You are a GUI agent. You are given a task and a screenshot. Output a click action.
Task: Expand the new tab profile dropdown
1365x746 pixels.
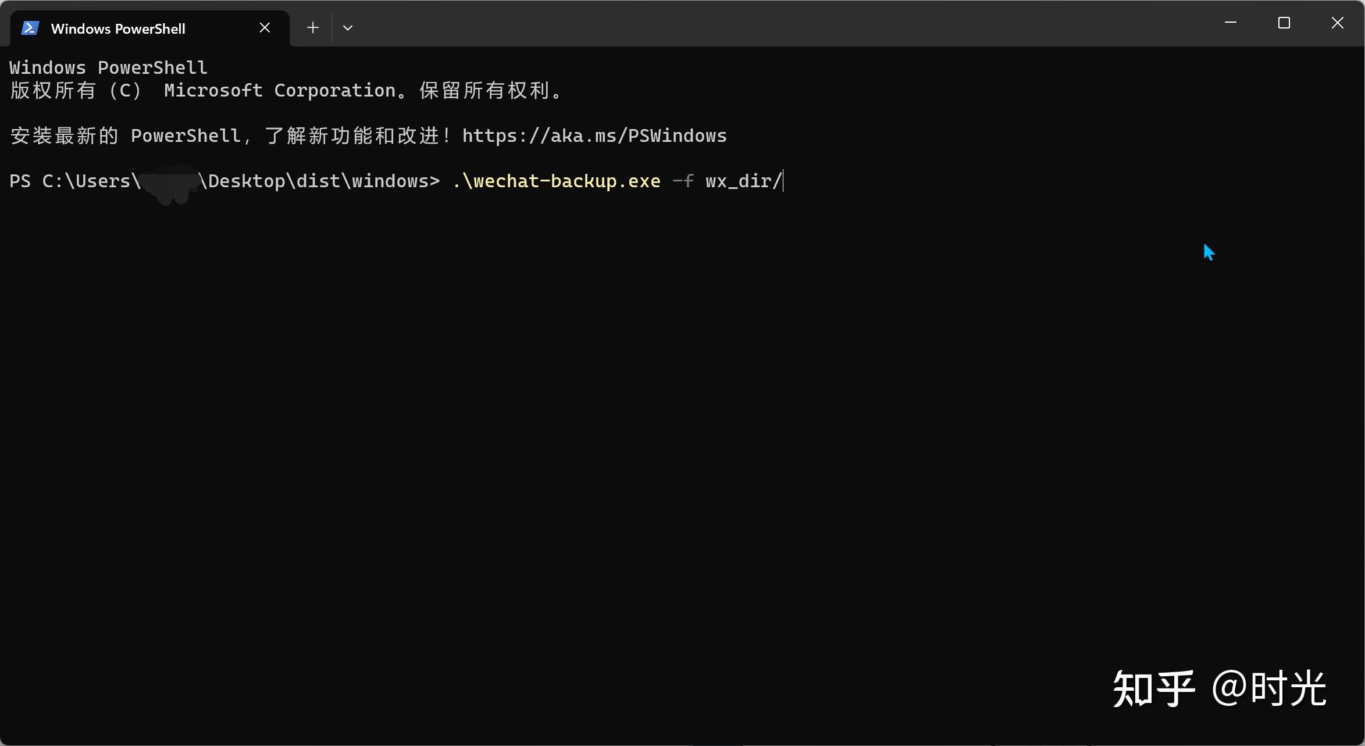(348, 28)
